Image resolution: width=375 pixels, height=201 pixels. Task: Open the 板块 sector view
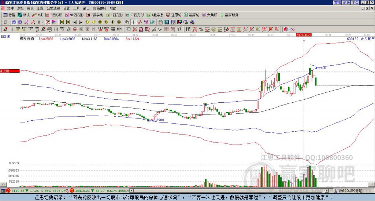click(23, 15)
